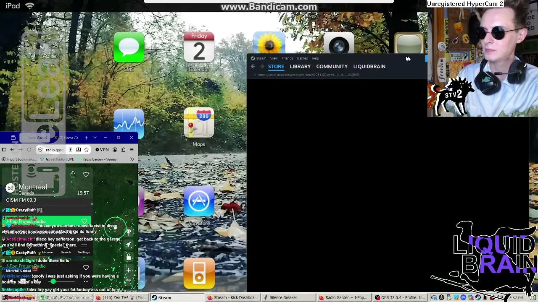
Task: Open the Help menu in Steam
Action: [x=315, y=58]
